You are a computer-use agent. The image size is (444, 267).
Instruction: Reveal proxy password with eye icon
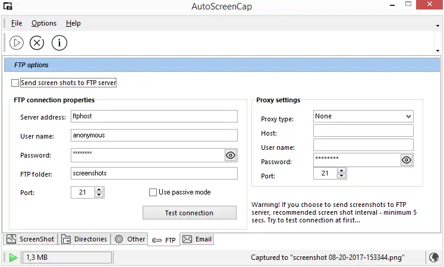[407, 159]
